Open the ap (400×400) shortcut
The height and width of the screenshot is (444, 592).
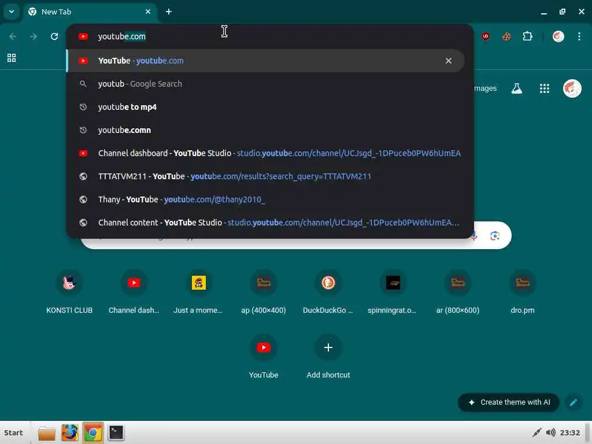click(x=264, y=293)
